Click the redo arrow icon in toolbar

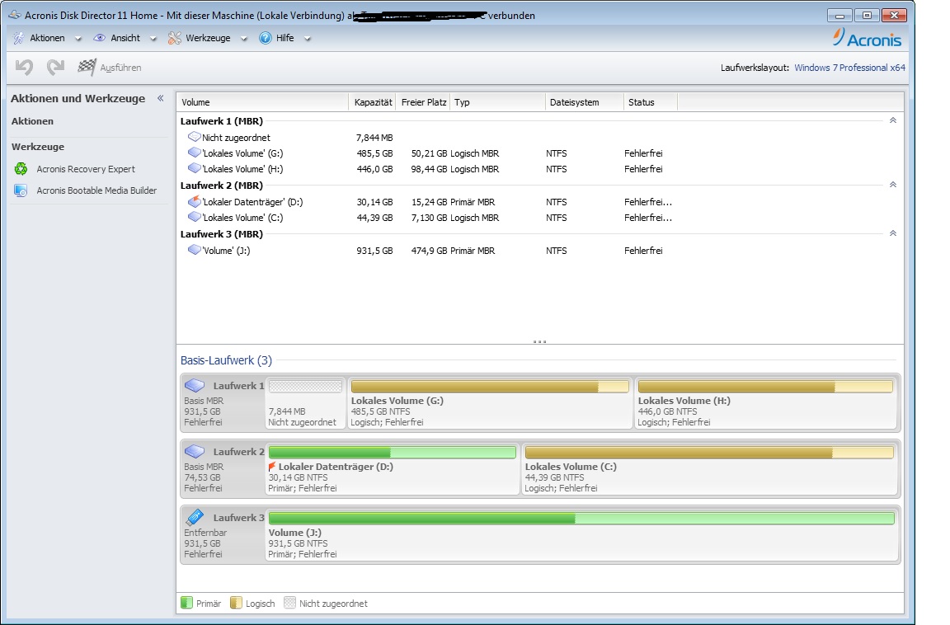tap(55, 68)
